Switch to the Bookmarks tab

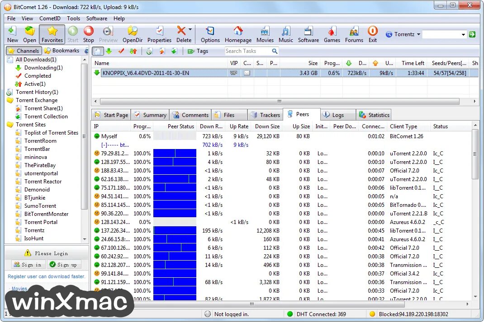pos(62,51)
